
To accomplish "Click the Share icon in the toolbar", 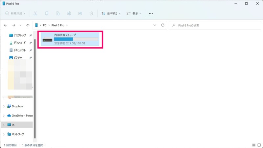I will point(80,13).
